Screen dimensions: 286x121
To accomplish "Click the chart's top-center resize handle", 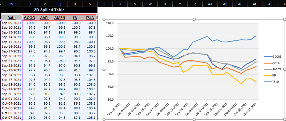I will (x=194, y=19).
